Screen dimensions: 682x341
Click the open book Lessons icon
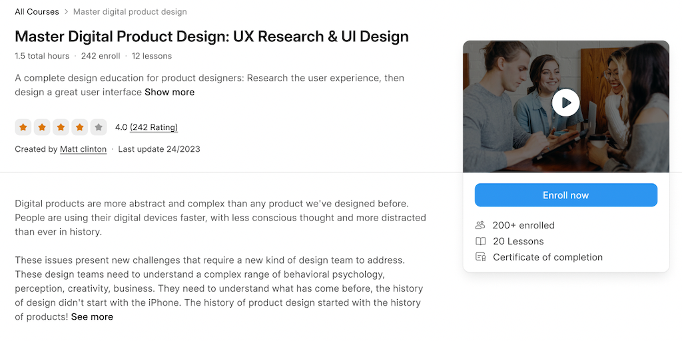[x=480, y=241]
